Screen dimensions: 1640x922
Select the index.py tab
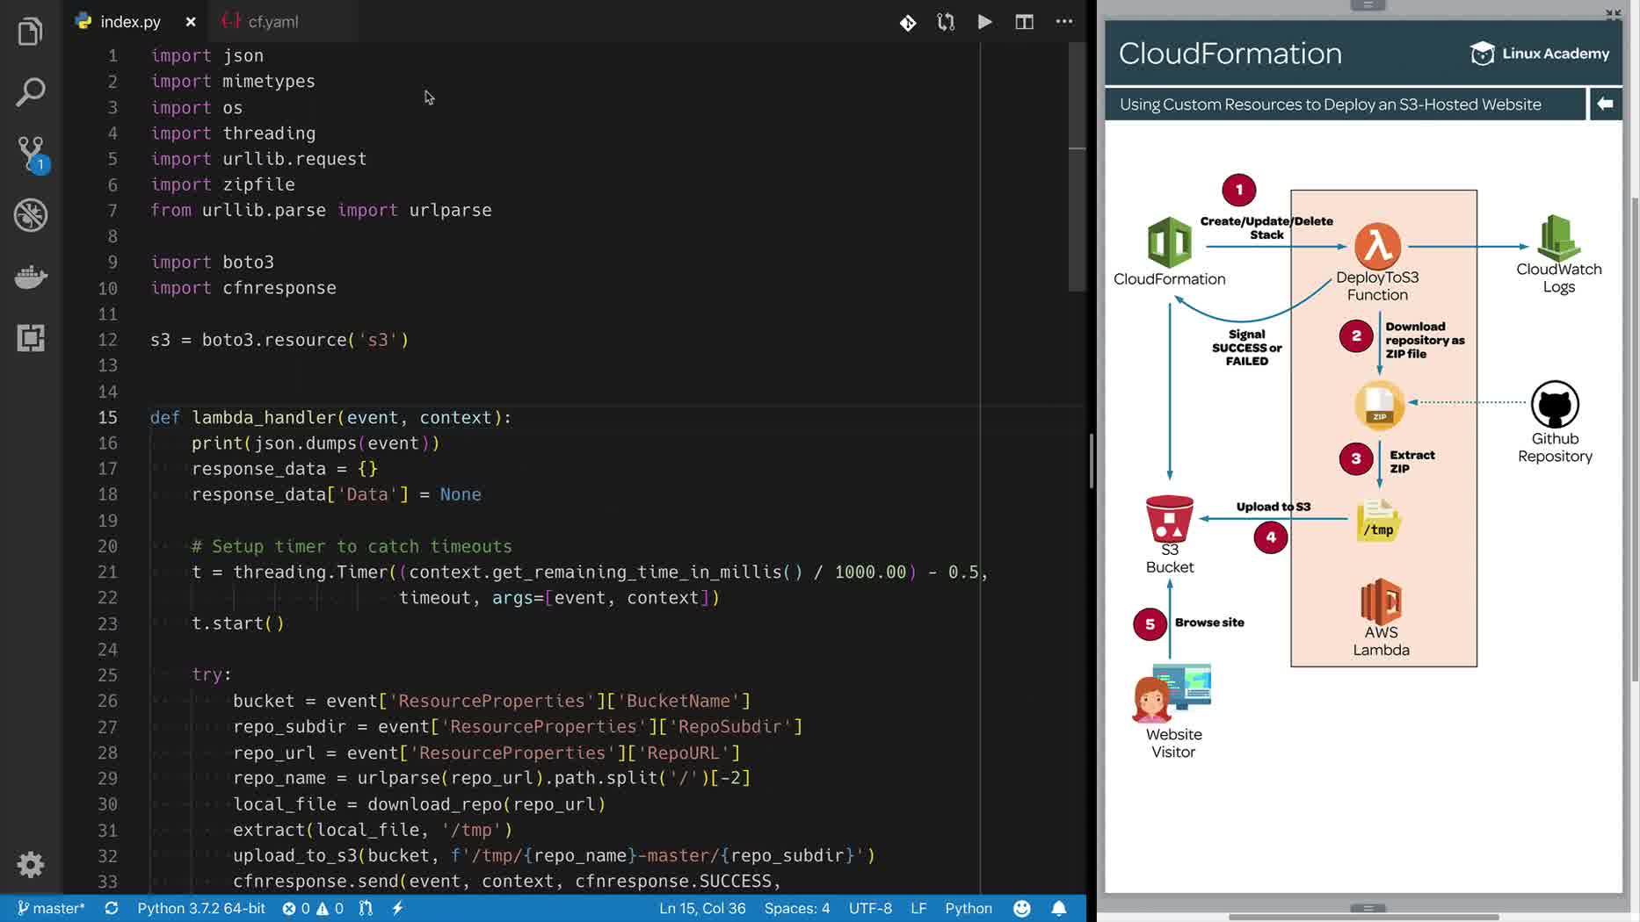coord(130,22)
